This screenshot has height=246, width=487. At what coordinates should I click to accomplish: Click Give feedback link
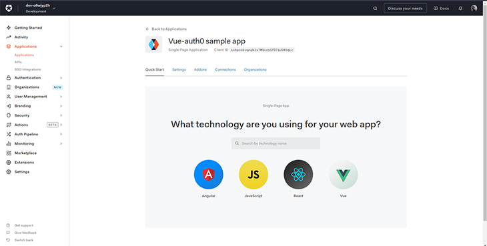(x=21, y=233)
